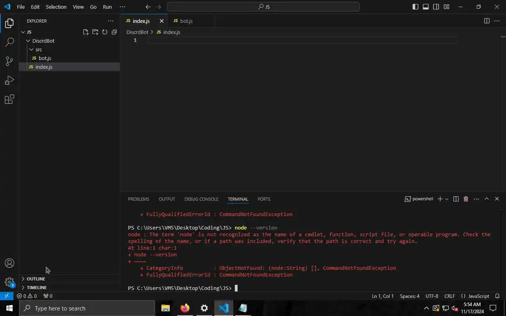Customize the editor layout
Screen dimensions: 506x316
tap(446, 7)
